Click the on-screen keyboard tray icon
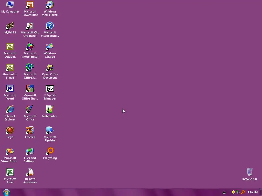Screen dimensions: 262x196 (x=224, y=192)
